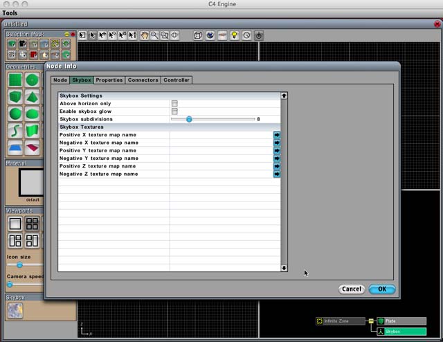
Task: Click the magnifier zoom tool
Action: pos(154,35)
